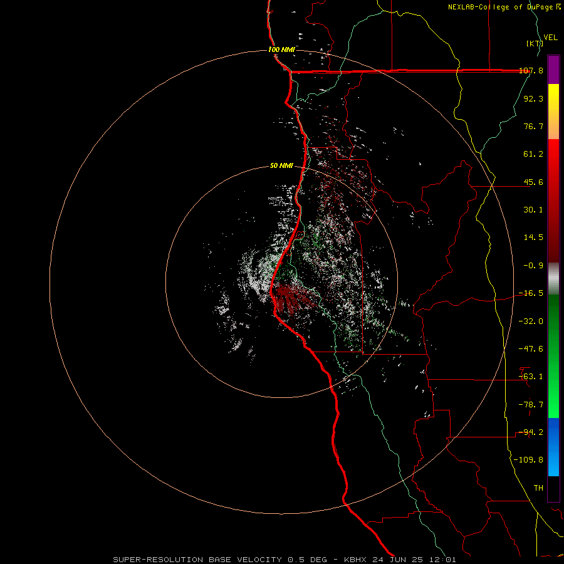Click the 107.8 legend value
The height and width of the screenshot is (564, 564).
point(531,70)
